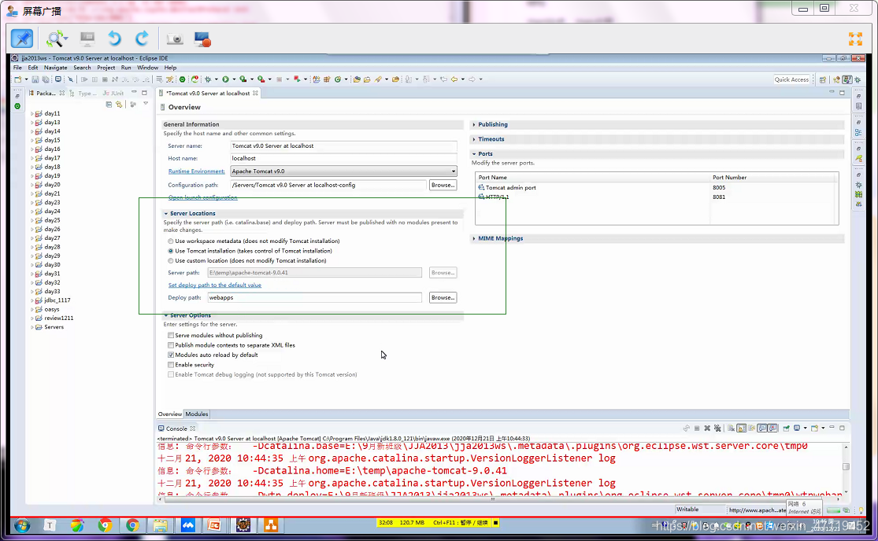The image size is (878, 541).
Task: Open the Project menu
Action: coord(106,68)
